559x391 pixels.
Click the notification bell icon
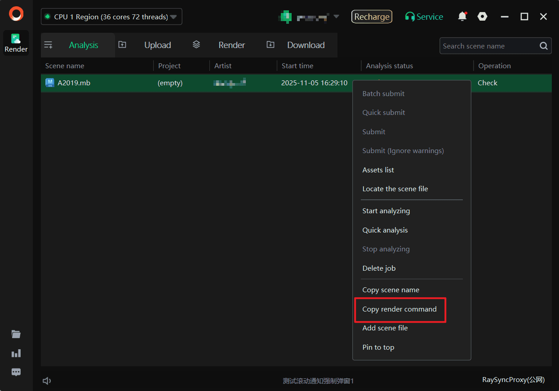click(462, 17)
